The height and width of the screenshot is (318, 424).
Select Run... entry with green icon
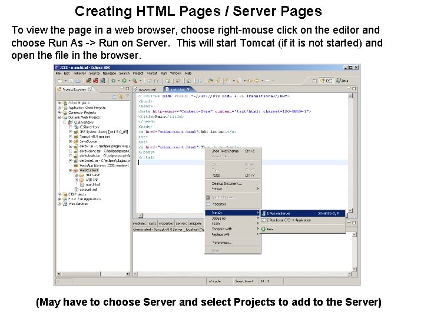tap(303, 229)
